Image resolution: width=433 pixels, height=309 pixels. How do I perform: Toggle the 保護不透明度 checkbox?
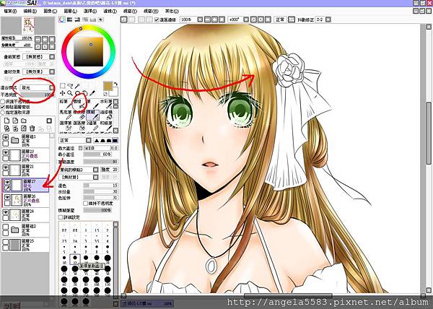pos(3,102)
